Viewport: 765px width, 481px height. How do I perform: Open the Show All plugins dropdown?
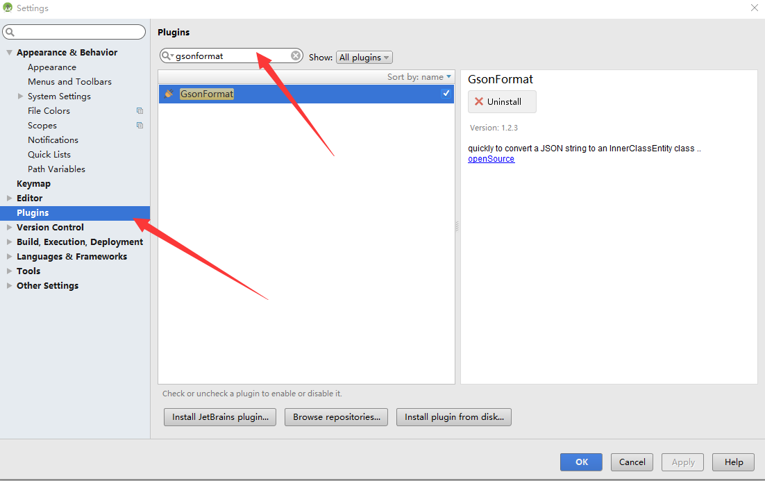[364, 57]
